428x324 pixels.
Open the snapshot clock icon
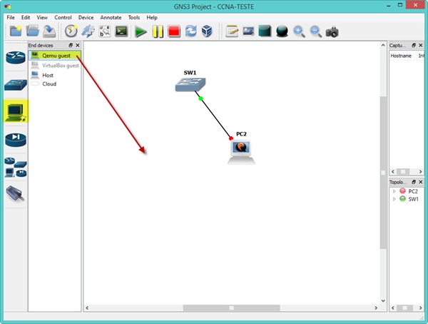click(x=71, y=31)
